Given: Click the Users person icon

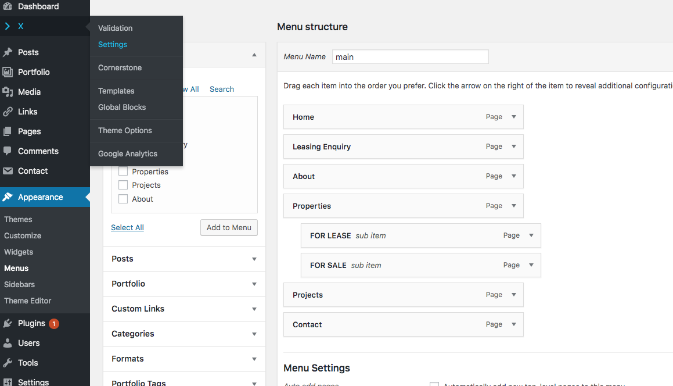Looking at the screenshot, I should click(x=8, y=343).
